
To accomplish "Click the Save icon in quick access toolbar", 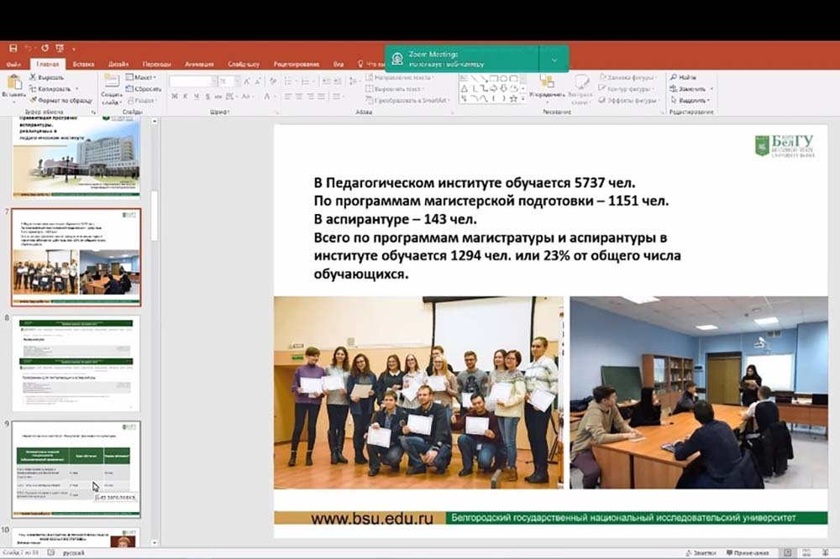I will point(13,48).
